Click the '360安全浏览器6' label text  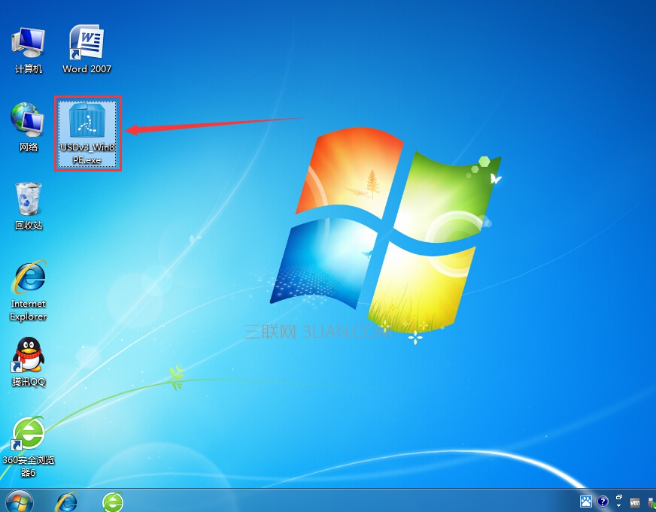coord(29,466)
